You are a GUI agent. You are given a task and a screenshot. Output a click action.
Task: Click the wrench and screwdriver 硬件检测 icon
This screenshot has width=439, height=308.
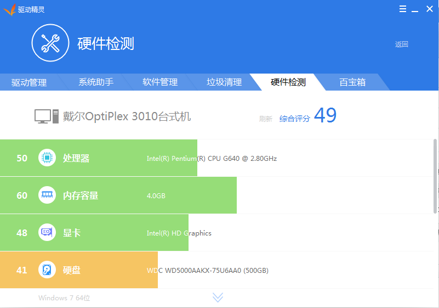[x=50, y=43]
